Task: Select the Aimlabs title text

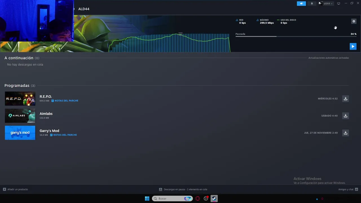Action: 46,114
